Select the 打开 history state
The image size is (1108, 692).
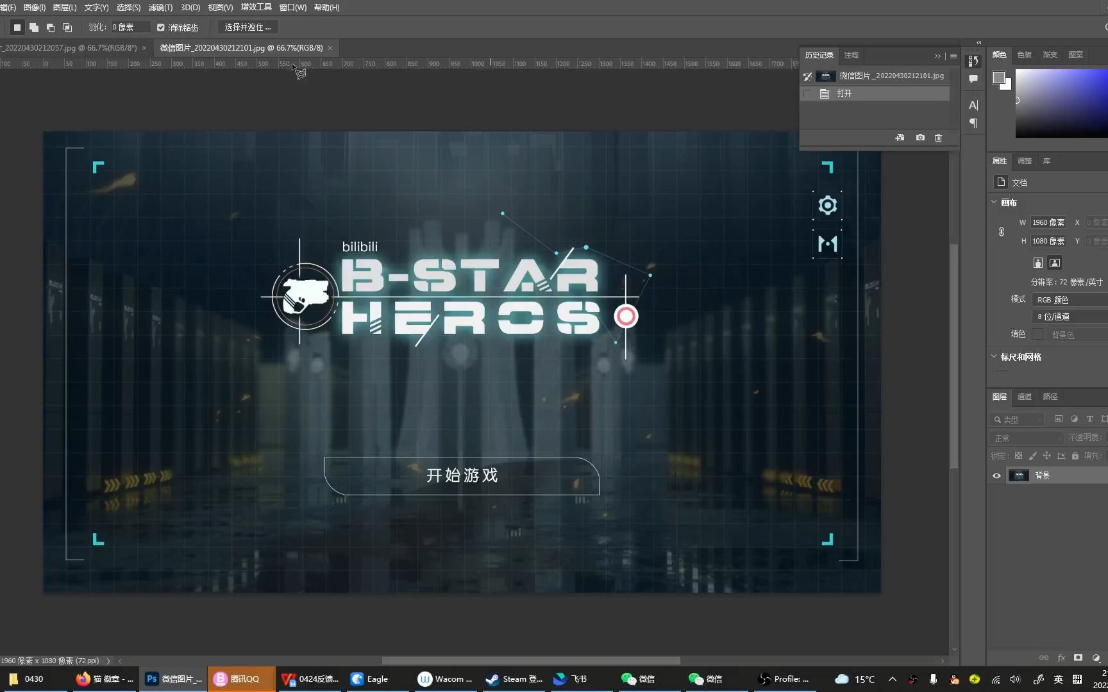[x=875, y=94]
